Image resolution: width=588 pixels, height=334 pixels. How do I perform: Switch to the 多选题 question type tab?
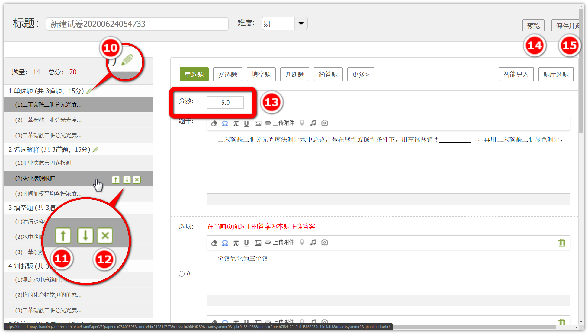(x=228, y=74)
